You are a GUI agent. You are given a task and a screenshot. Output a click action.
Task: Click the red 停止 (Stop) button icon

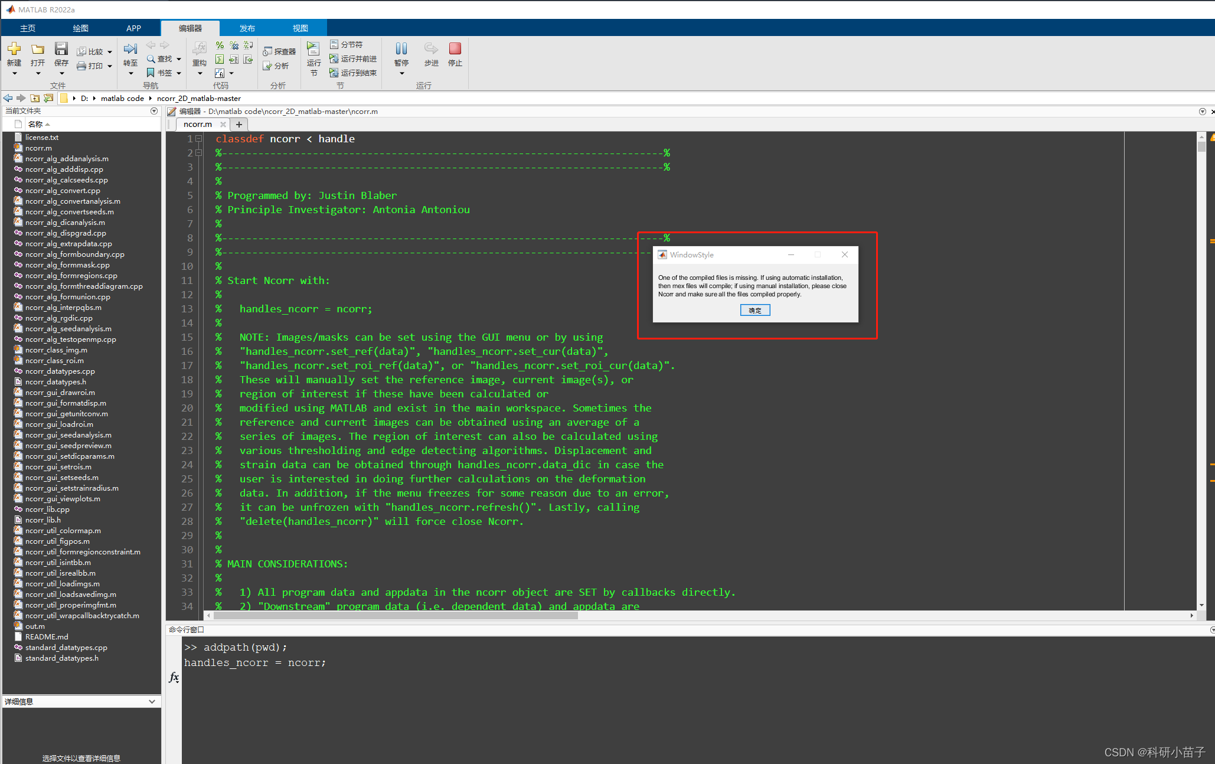(455, 49)
